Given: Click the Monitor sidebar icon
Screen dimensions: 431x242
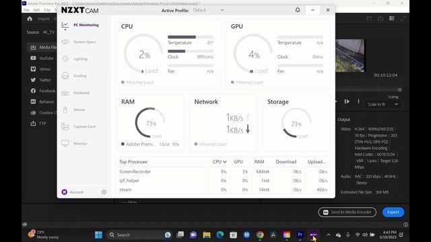Looking at the screenshot, I should point(65,143).
